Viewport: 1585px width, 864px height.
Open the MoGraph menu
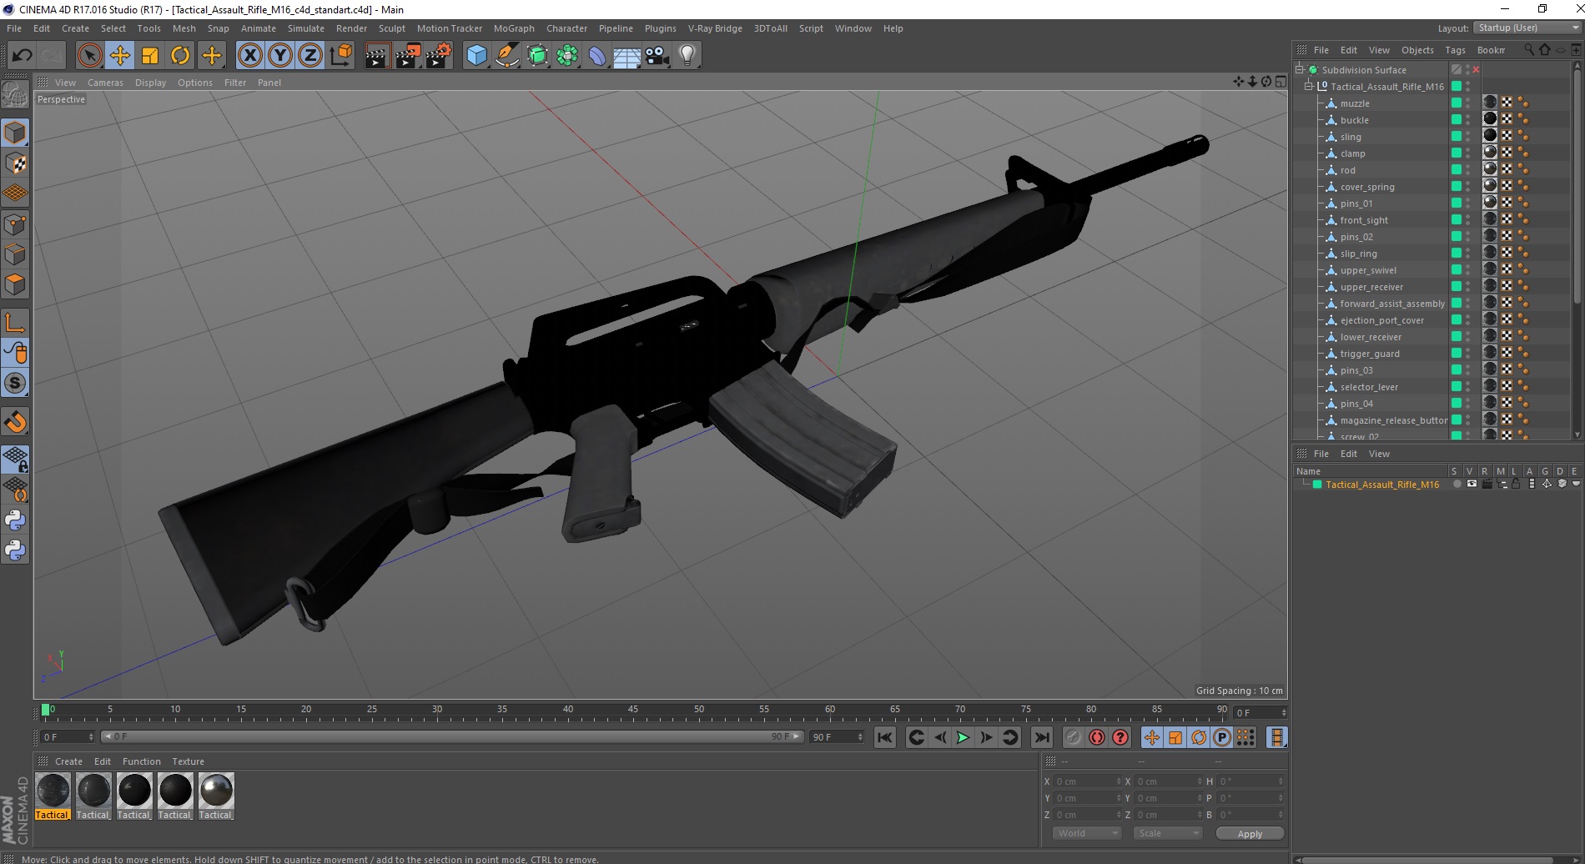click(x=514, y=28)
